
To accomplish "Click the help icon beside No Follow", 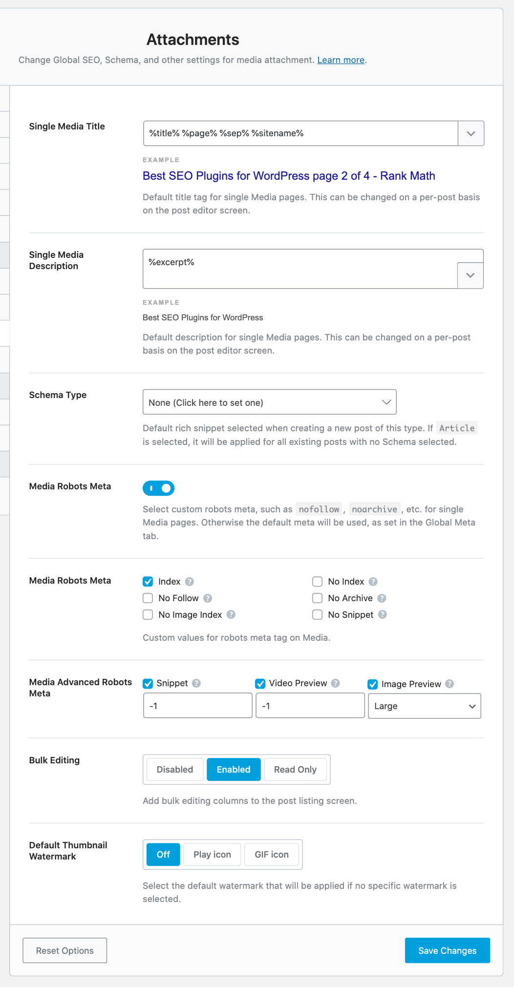I will coord(207,598).
